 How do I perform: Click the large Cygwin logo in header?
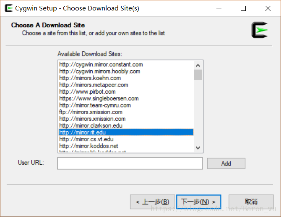(259, 30)
